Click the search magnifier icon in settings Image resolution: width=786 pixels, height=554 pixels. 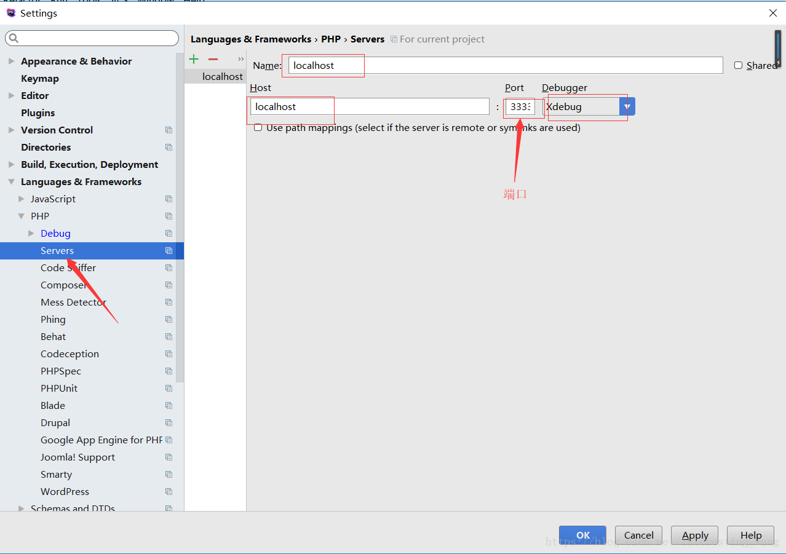14,39
